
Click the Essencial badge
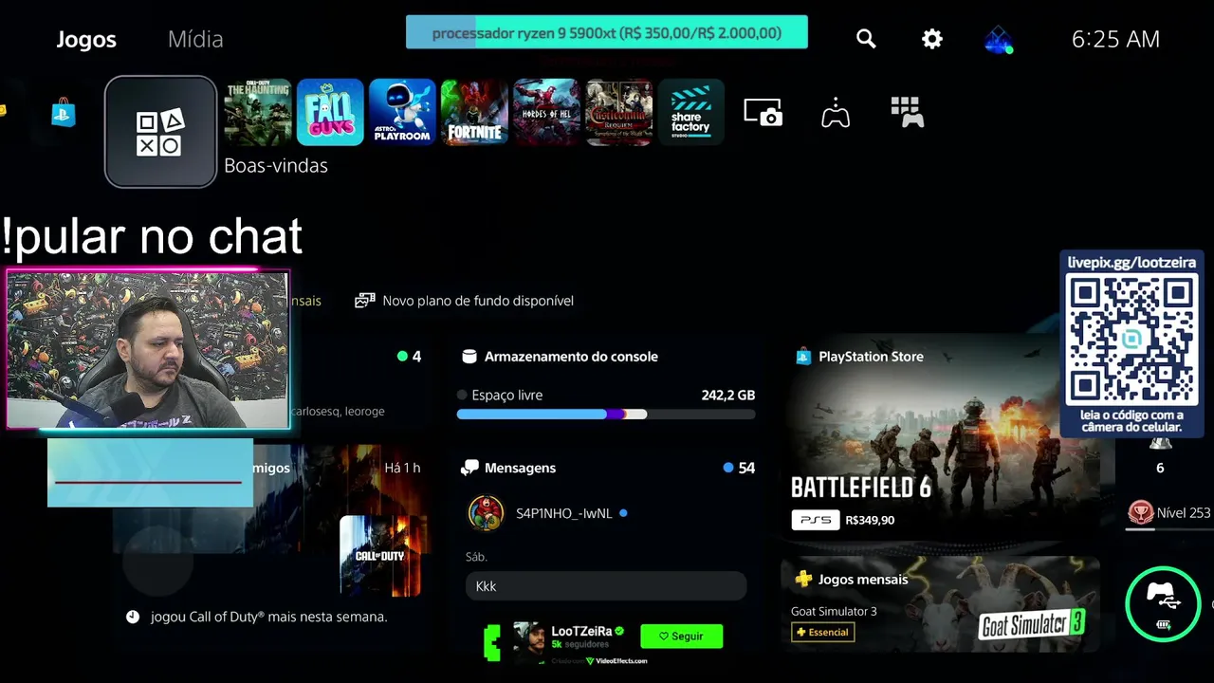pyautogui.click(x=822, y=632)
